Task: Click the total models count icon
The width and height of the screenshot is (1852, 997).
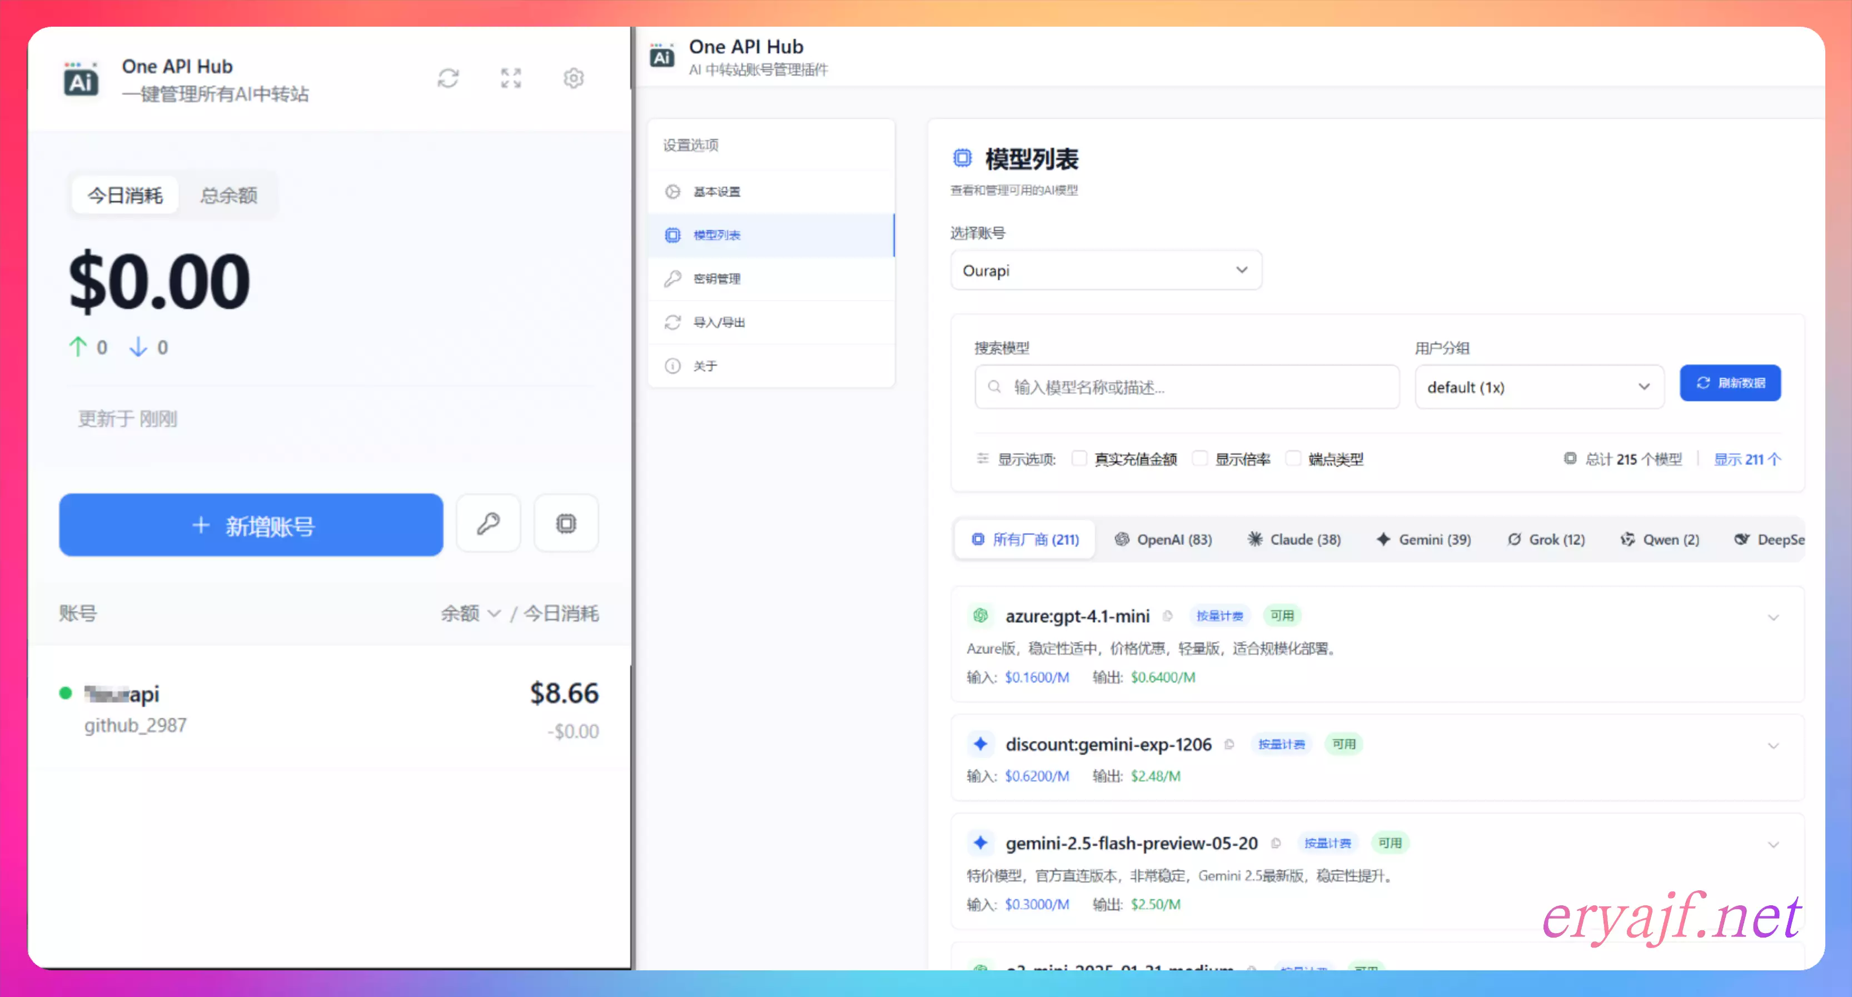Action: point(1570,458)
